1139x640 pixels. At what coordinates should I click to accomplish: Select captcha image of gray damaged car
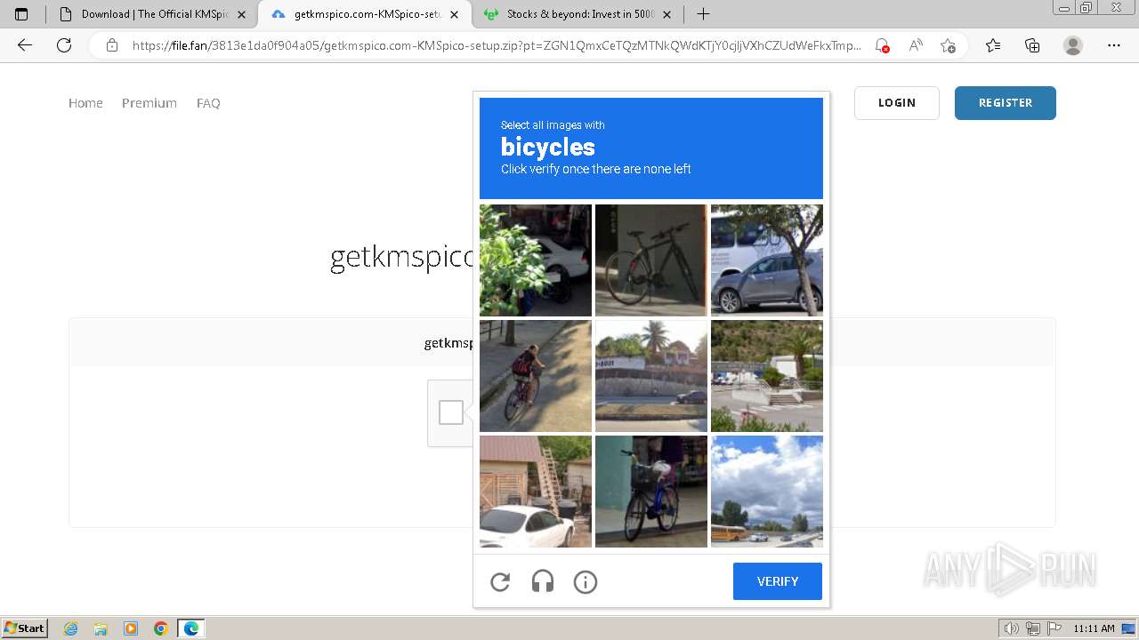[767, 260]
